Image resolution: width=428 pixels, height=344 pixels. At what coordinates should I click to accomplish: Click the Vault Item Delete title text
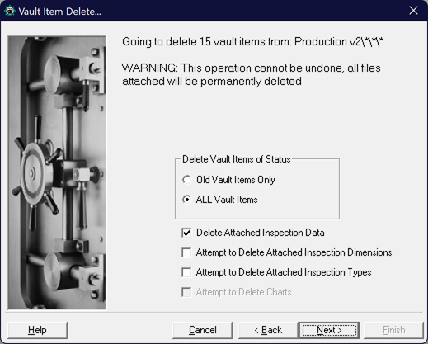click(x=60, y=12)
